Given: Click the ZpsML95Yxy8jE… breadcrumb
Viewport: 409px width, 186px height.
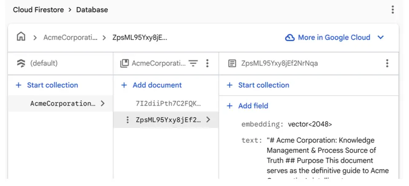Looking at the screenshot, I should (x=140, y=37).
